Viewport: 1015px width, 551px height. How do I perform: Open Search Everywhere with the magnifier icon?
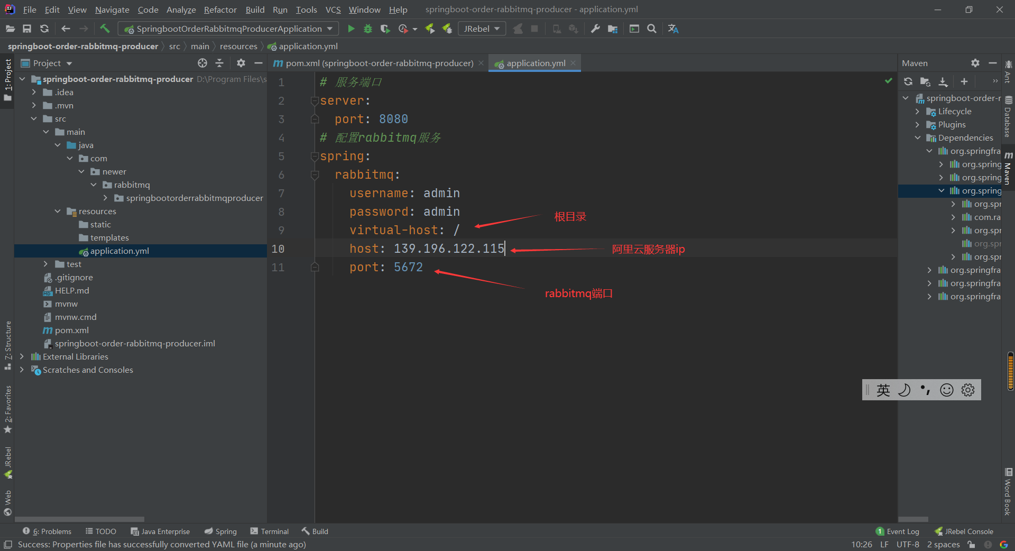coord(651,29)
